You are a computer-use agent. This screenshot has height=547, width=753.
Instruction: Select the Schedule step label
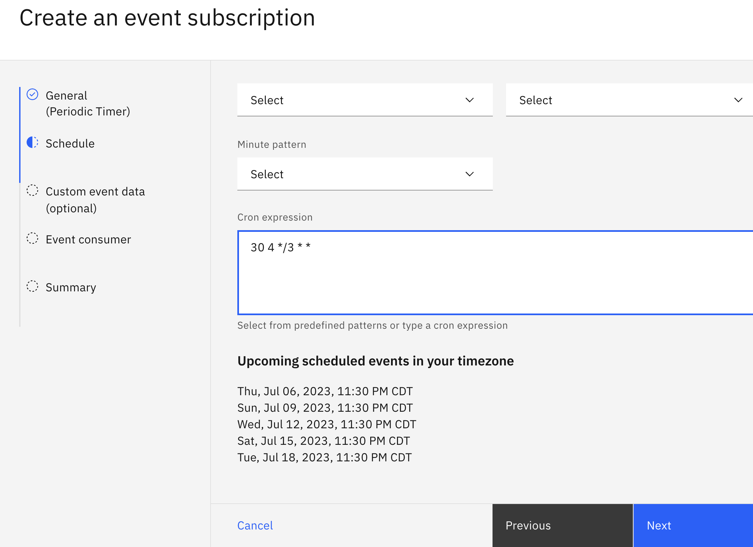tap(70, 144)
